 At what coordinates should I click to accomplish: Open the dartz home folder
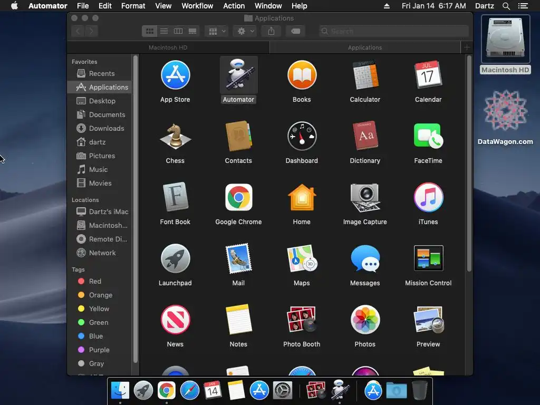coord(100,142)
